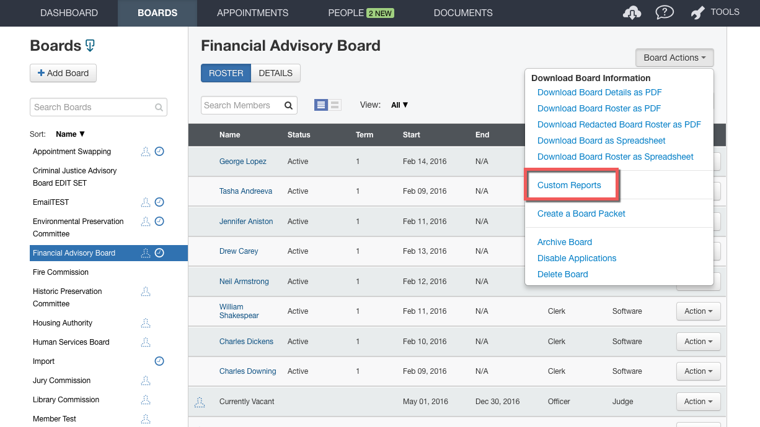Choose Disable Applications from menu

point(577,258)
